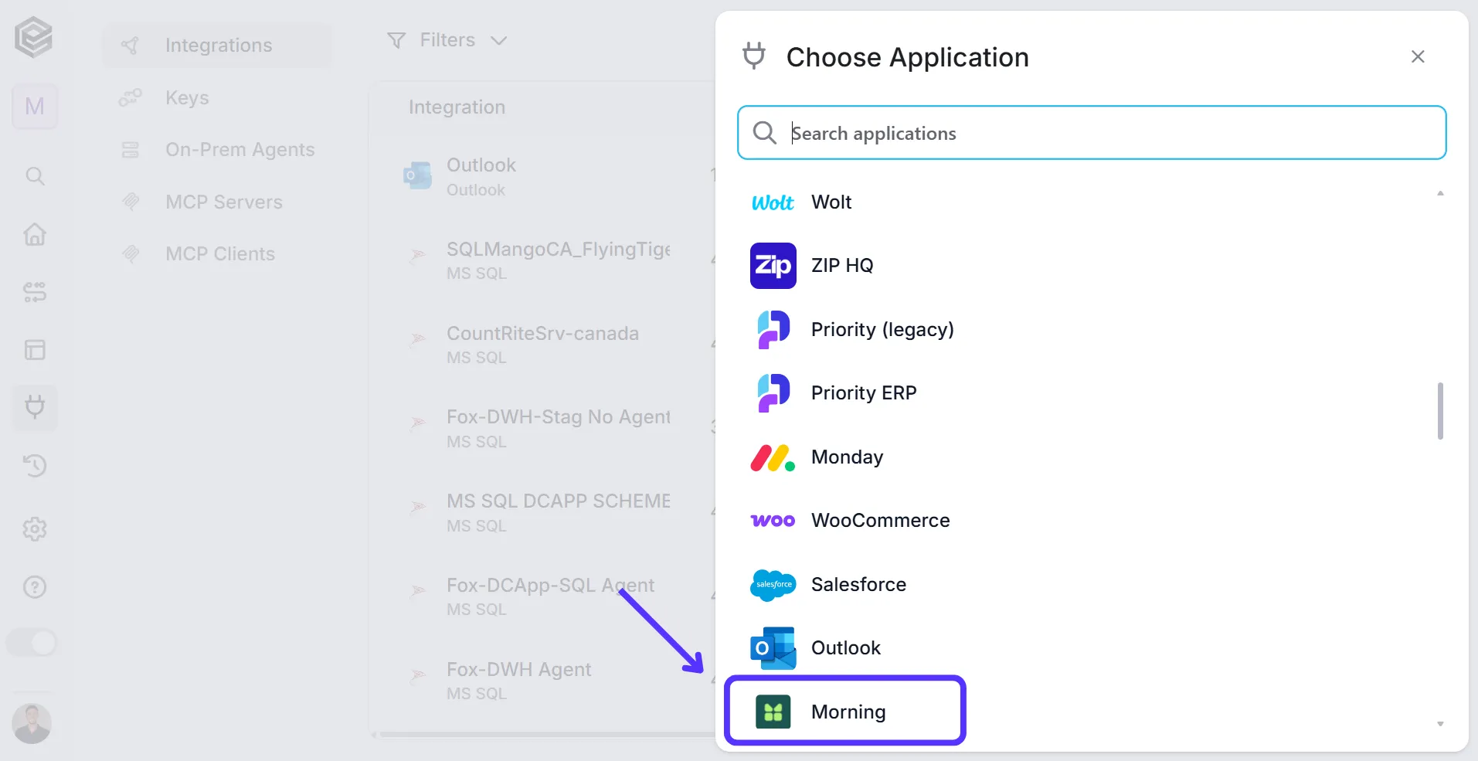Open the SQLMangoCA_FlyingTige integration row
The height and width of the screenshot is (761, 1478).
click(542, 261)
